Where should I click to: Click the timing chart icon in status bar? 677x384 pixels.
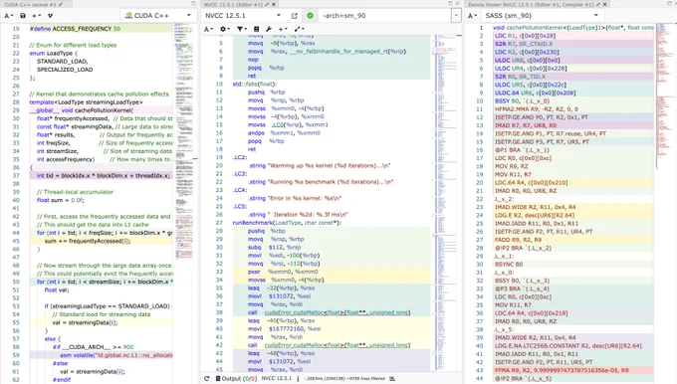[392, 378]
